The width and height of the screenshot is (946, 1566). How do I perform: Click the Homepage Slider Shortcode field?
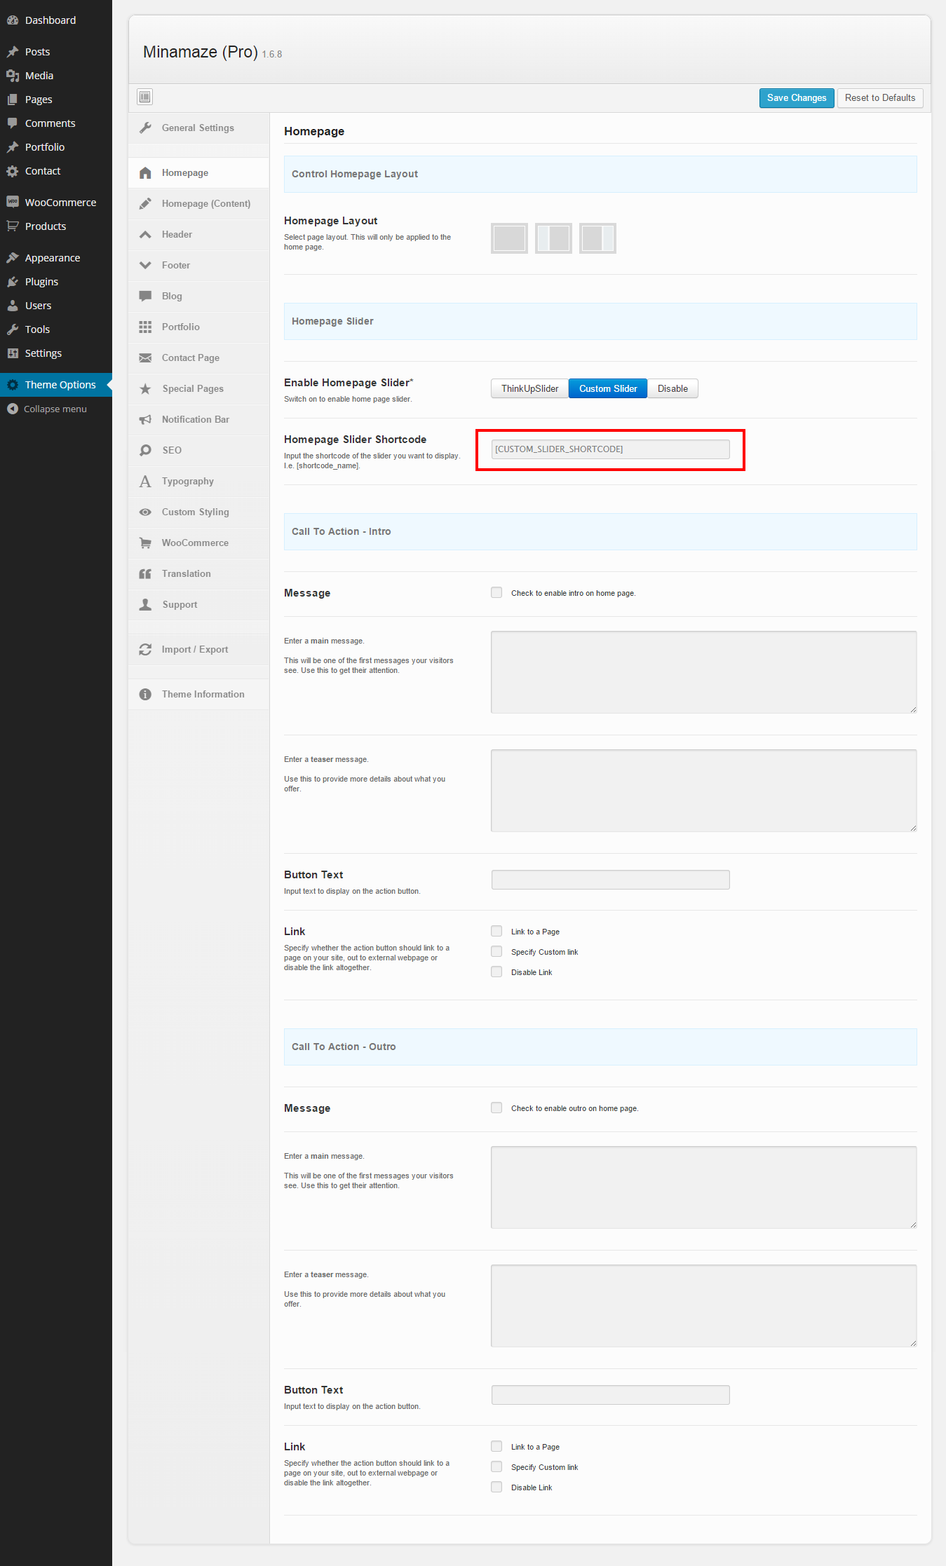coord(610,449)
